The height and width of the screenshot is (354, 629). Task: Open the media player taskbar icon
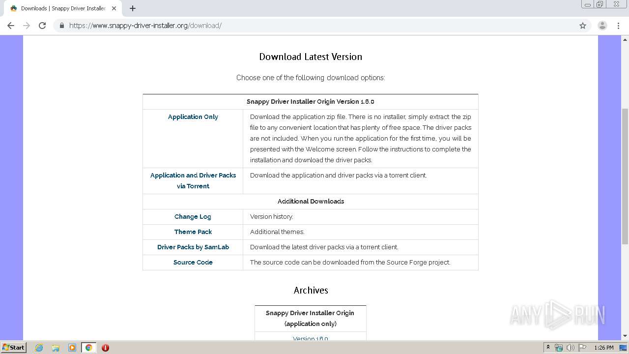[72, 348]
